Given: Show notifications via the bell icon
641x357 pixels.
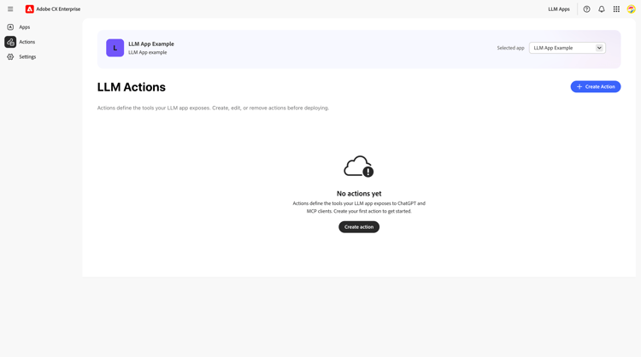Looking at the screenshot, I should pos(602,9).
